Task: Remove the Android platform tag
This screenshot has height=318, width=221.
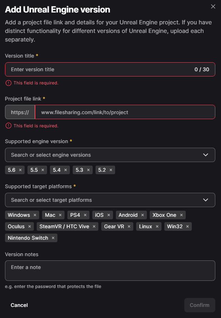Action: tap(143, 215)
